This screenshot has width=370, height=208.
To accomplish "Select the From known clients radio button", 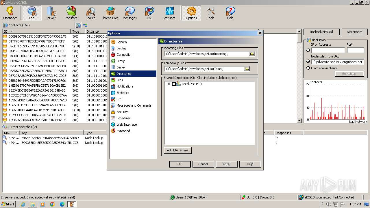I will coord(308,68).
